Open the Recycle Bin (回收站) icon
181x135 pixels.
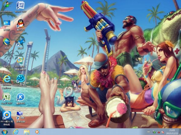pyautogui.click(x=7, y=60)
